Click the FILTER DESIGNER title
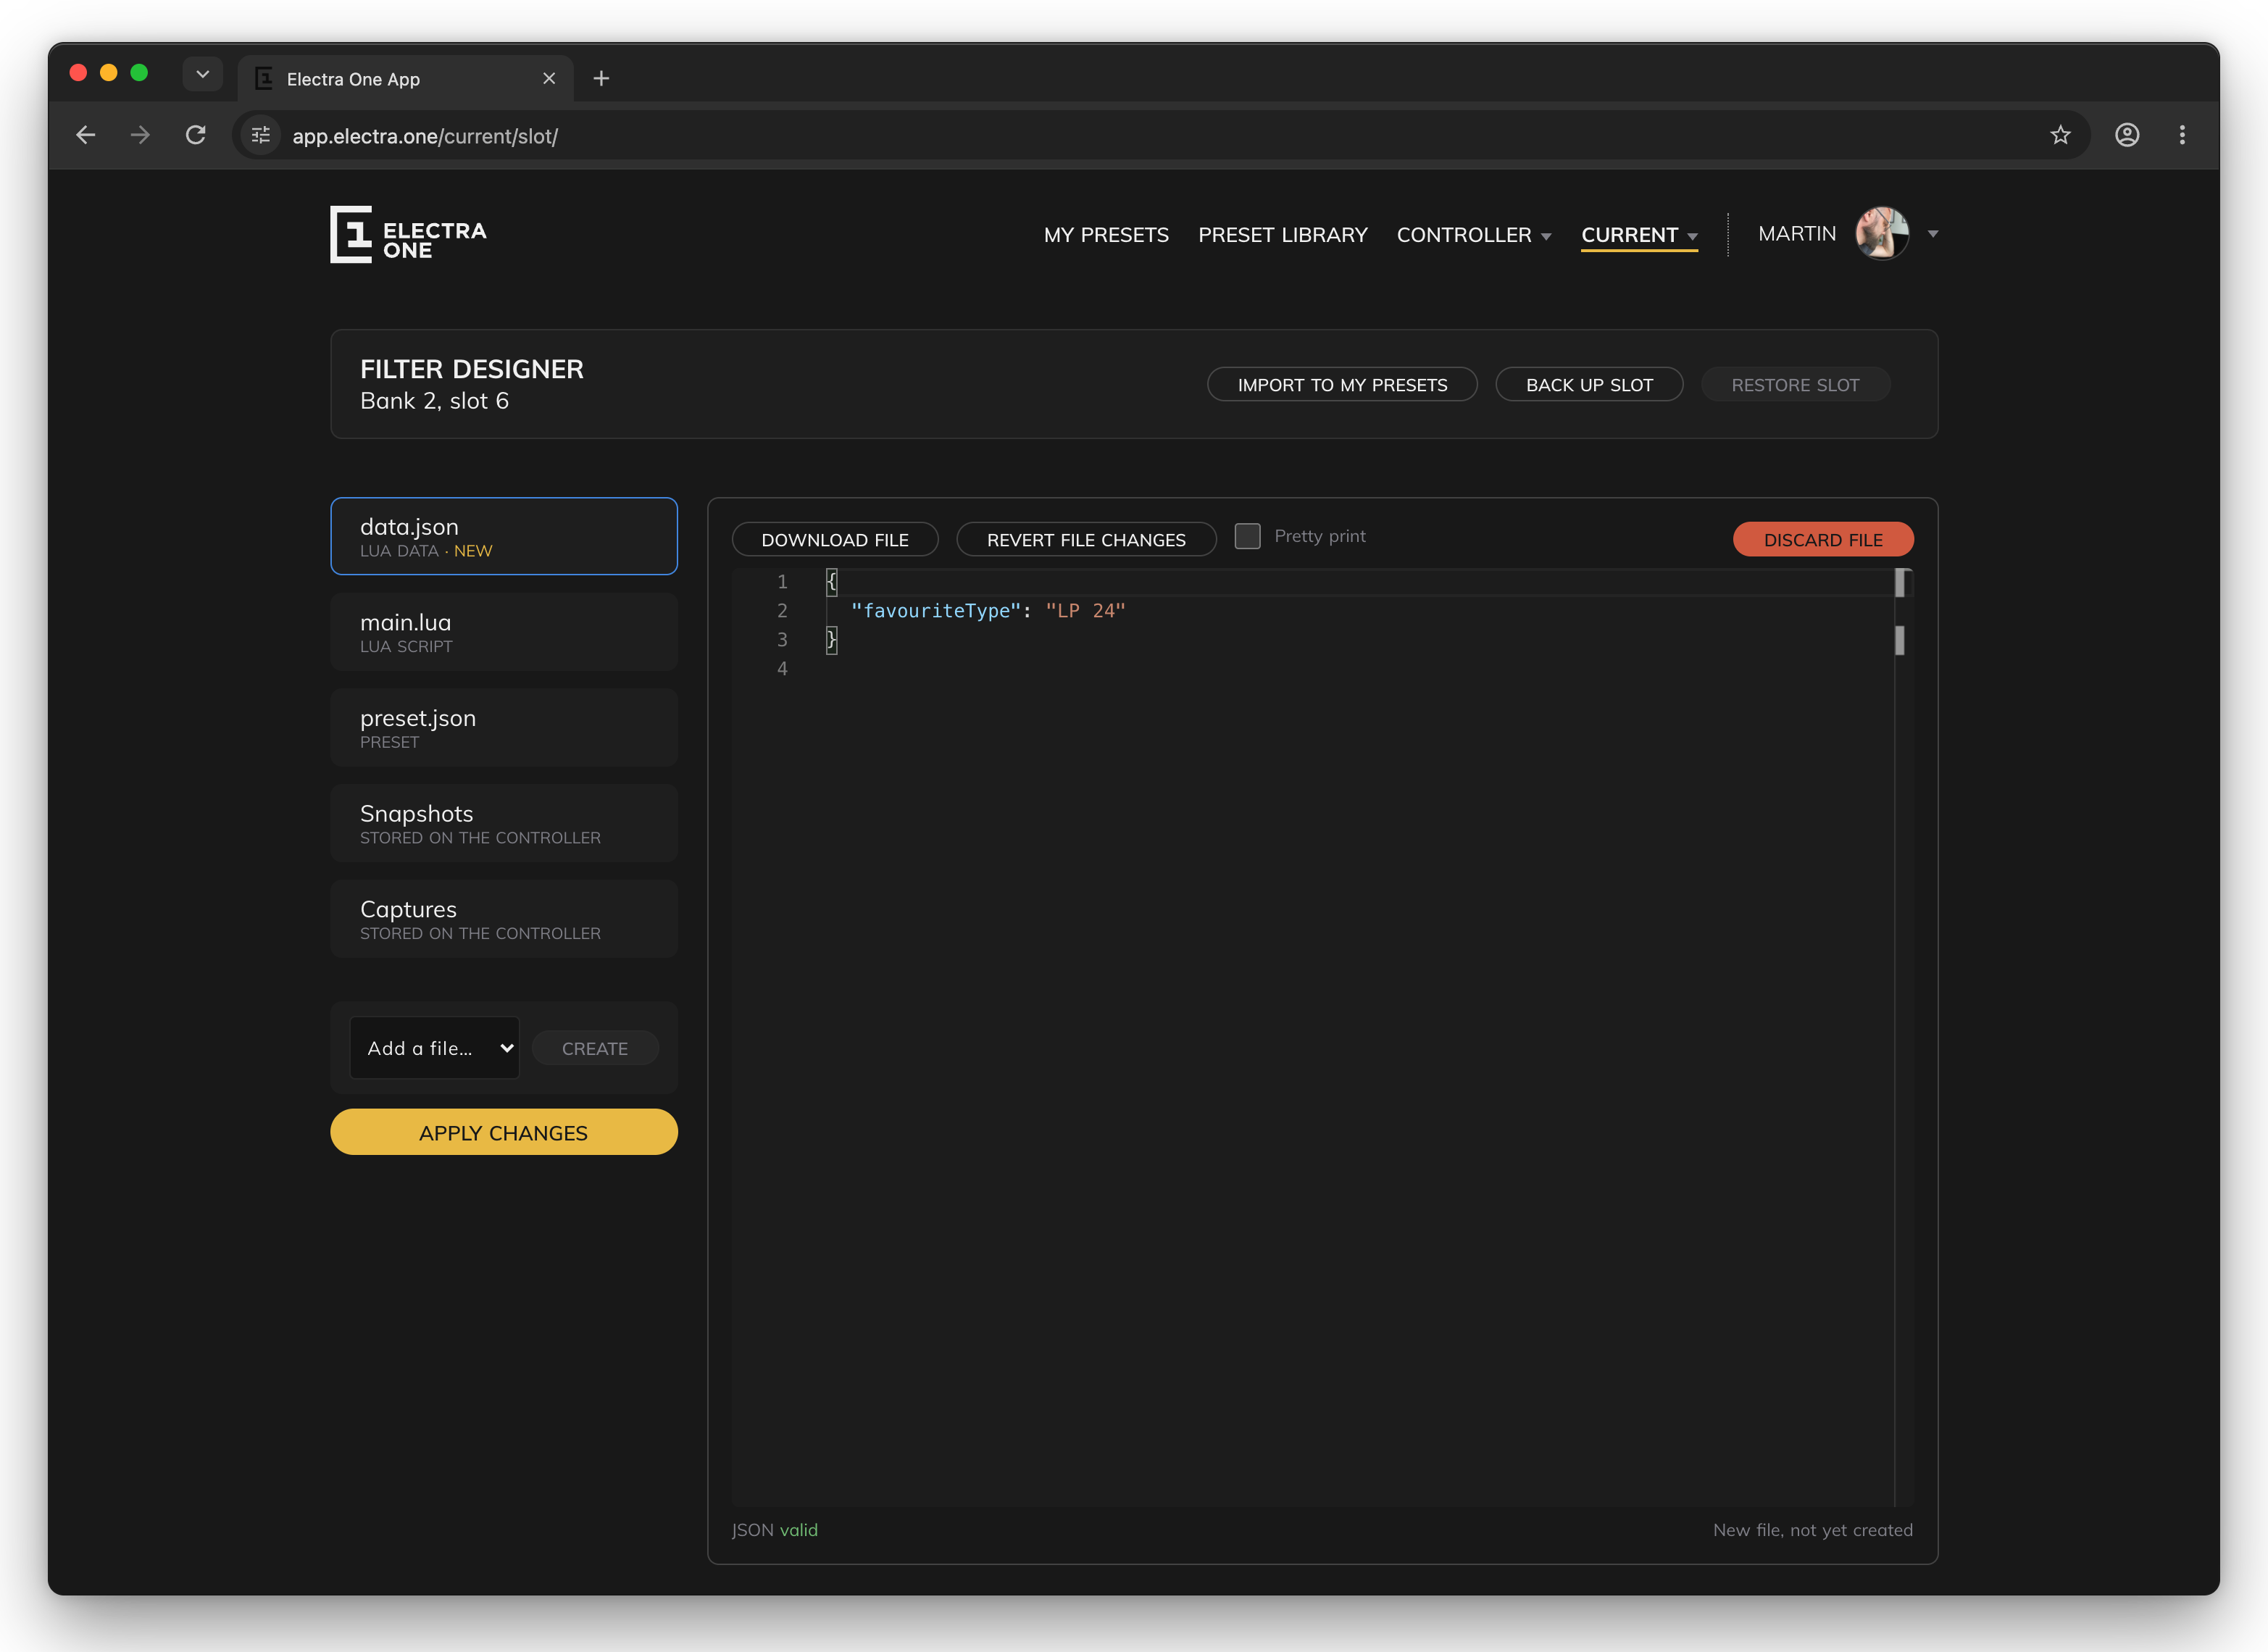Screen dimensions: 2268x1652 coord(472,369)
